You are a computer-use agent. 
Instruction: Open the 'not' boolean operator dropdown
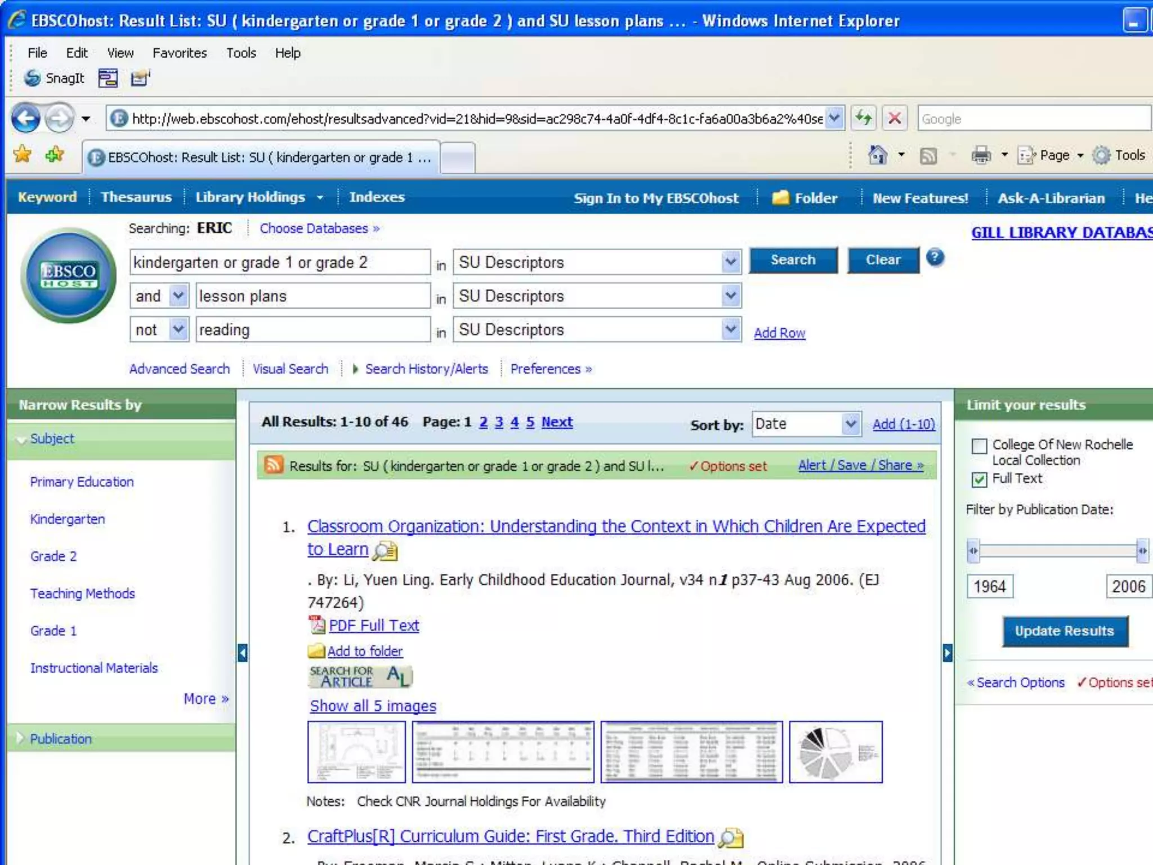(178, 329)
